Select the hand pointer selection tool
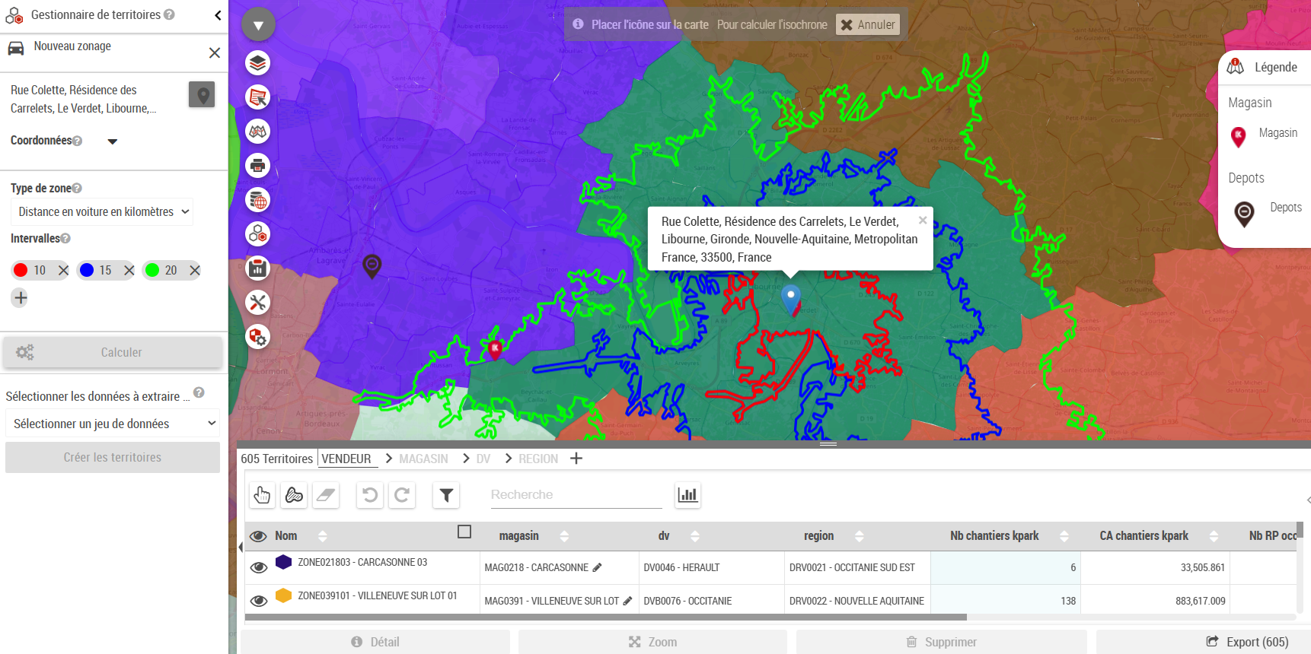This screenshot has width=1311, height=654. [262, 495]
